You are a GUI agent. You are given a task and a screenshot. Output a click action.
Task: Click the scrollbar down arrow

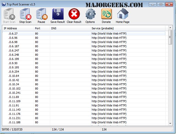(170, 124)
